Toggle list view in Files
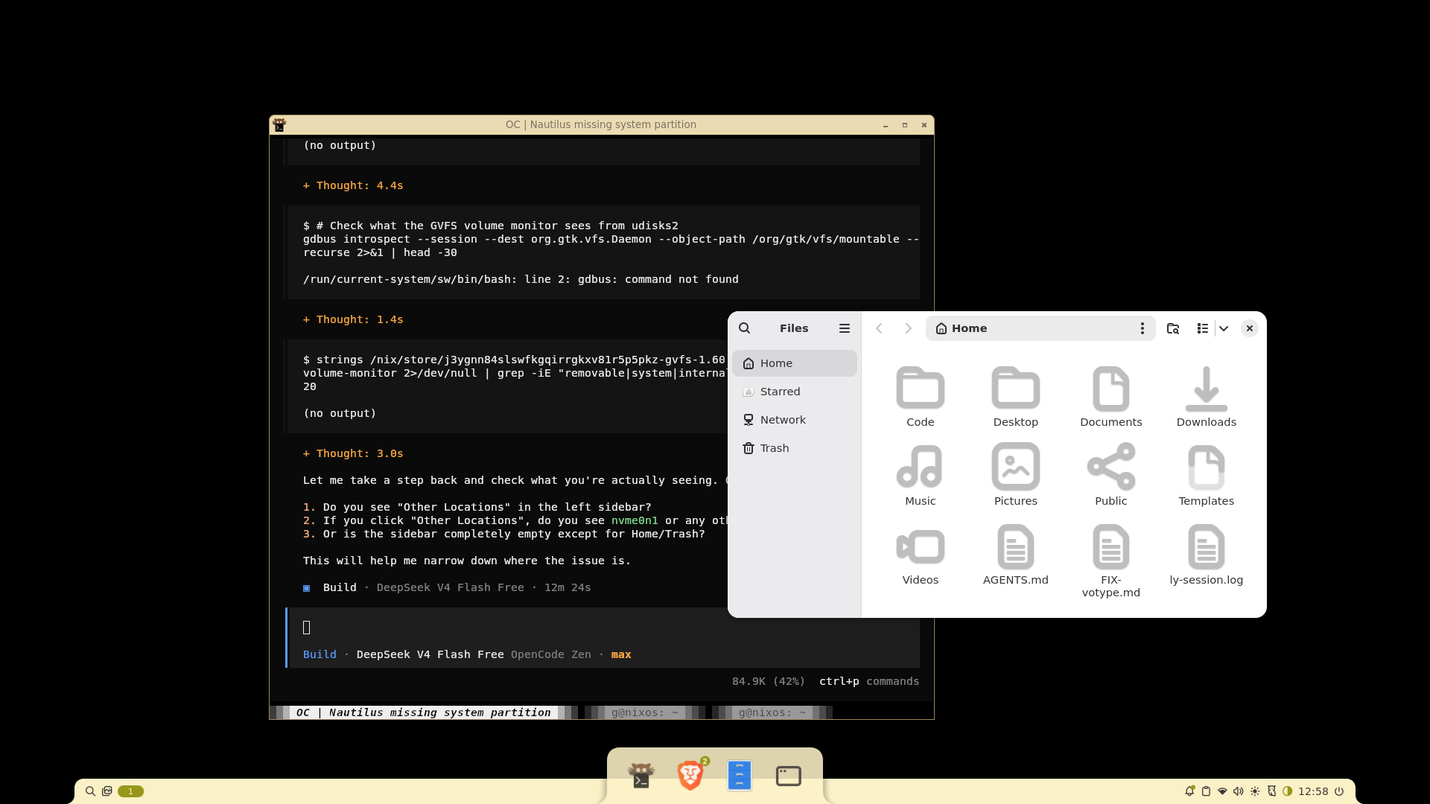 point(1202,328)
